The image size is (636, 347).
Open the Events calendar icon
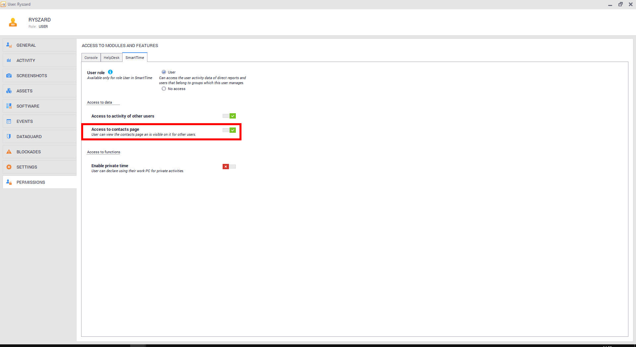[x=9, y=121]
